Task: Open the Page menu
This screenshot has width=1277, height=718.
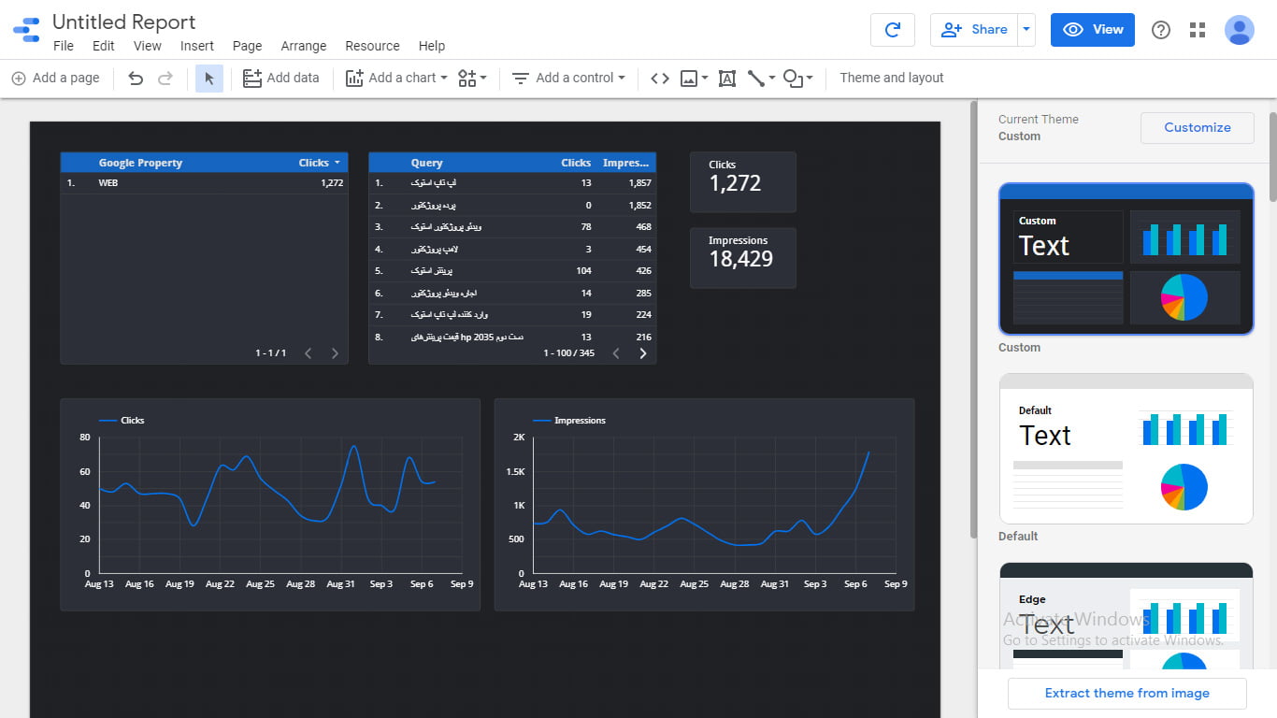Action: coord(248,46)
